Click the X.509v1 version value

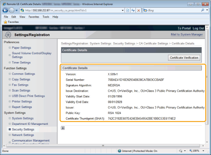pyautogui.click(x=113, y=74)
